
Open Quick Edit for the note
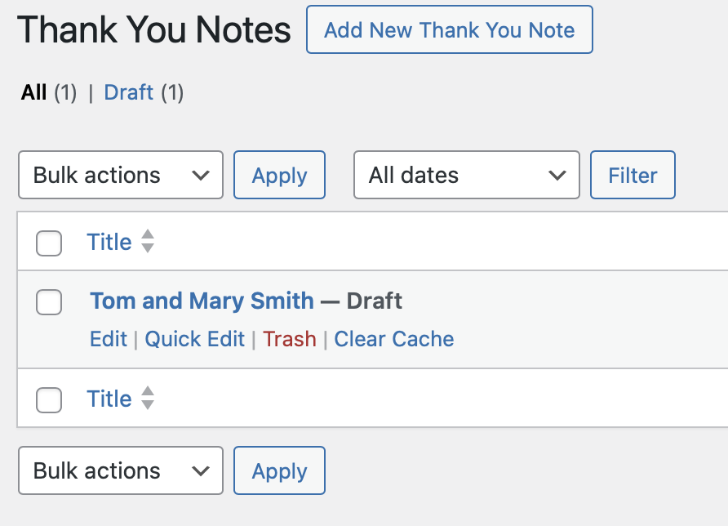[194, 339]
